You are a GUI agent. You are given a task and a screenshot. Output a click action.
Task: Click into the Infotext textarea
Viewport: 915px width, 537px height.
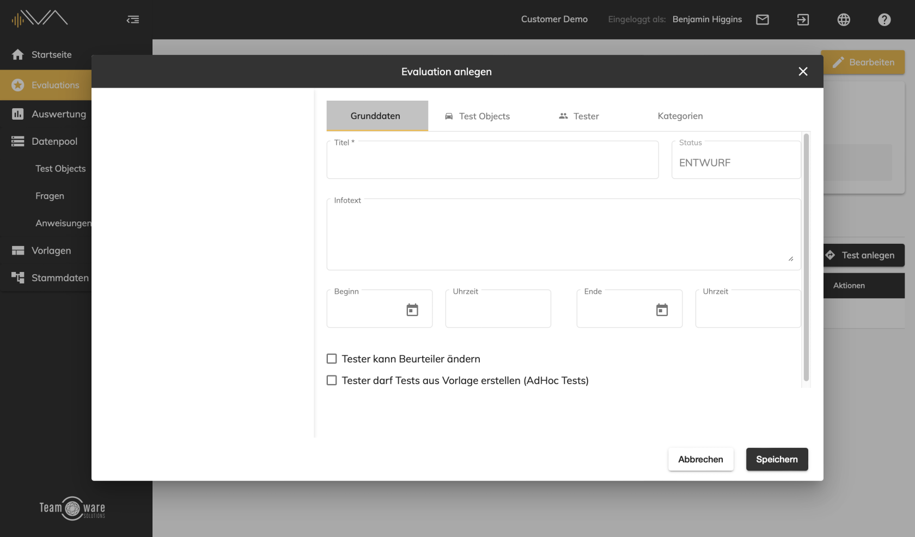564,234
